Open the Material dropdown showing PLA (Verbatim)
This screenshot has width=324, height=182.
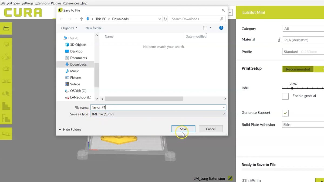(x=303, y=40)
